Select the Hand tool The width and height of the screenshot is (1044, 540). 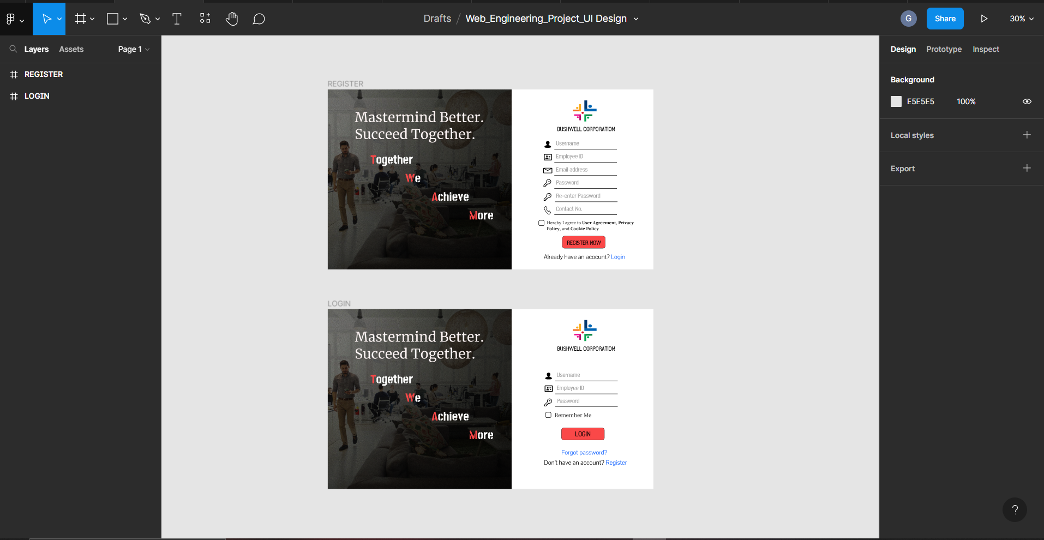pyautogui.click(x=232, y=18)
